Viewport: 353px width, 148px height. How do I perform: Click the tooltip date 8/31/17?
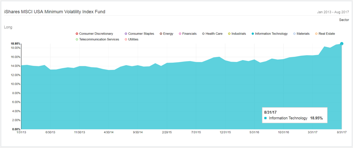click(x=270, y=112)
